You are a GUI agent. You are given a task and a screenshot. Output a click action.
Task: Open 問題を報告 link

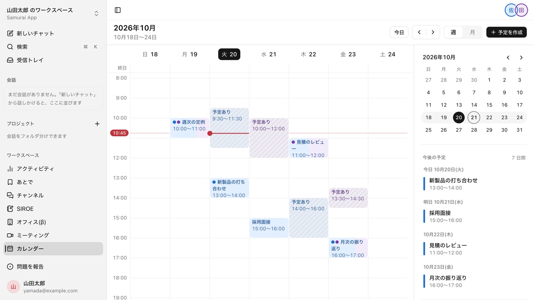click(x=53, y=267)
